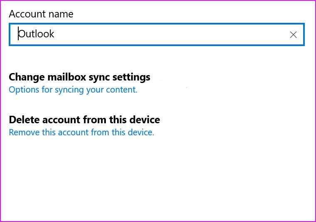Select the 'Delete account from this device' heading
Screen dimensions: 316x222
click(x=84, y=120)
